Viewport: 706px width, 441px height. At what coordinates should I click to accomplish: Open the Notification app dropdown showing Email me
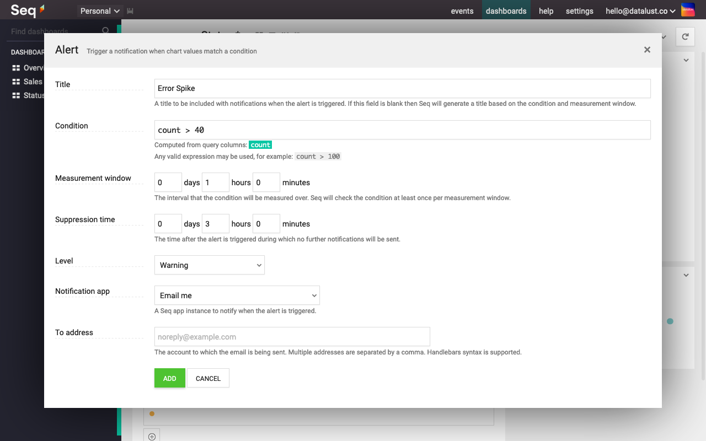tap(237, 295)
